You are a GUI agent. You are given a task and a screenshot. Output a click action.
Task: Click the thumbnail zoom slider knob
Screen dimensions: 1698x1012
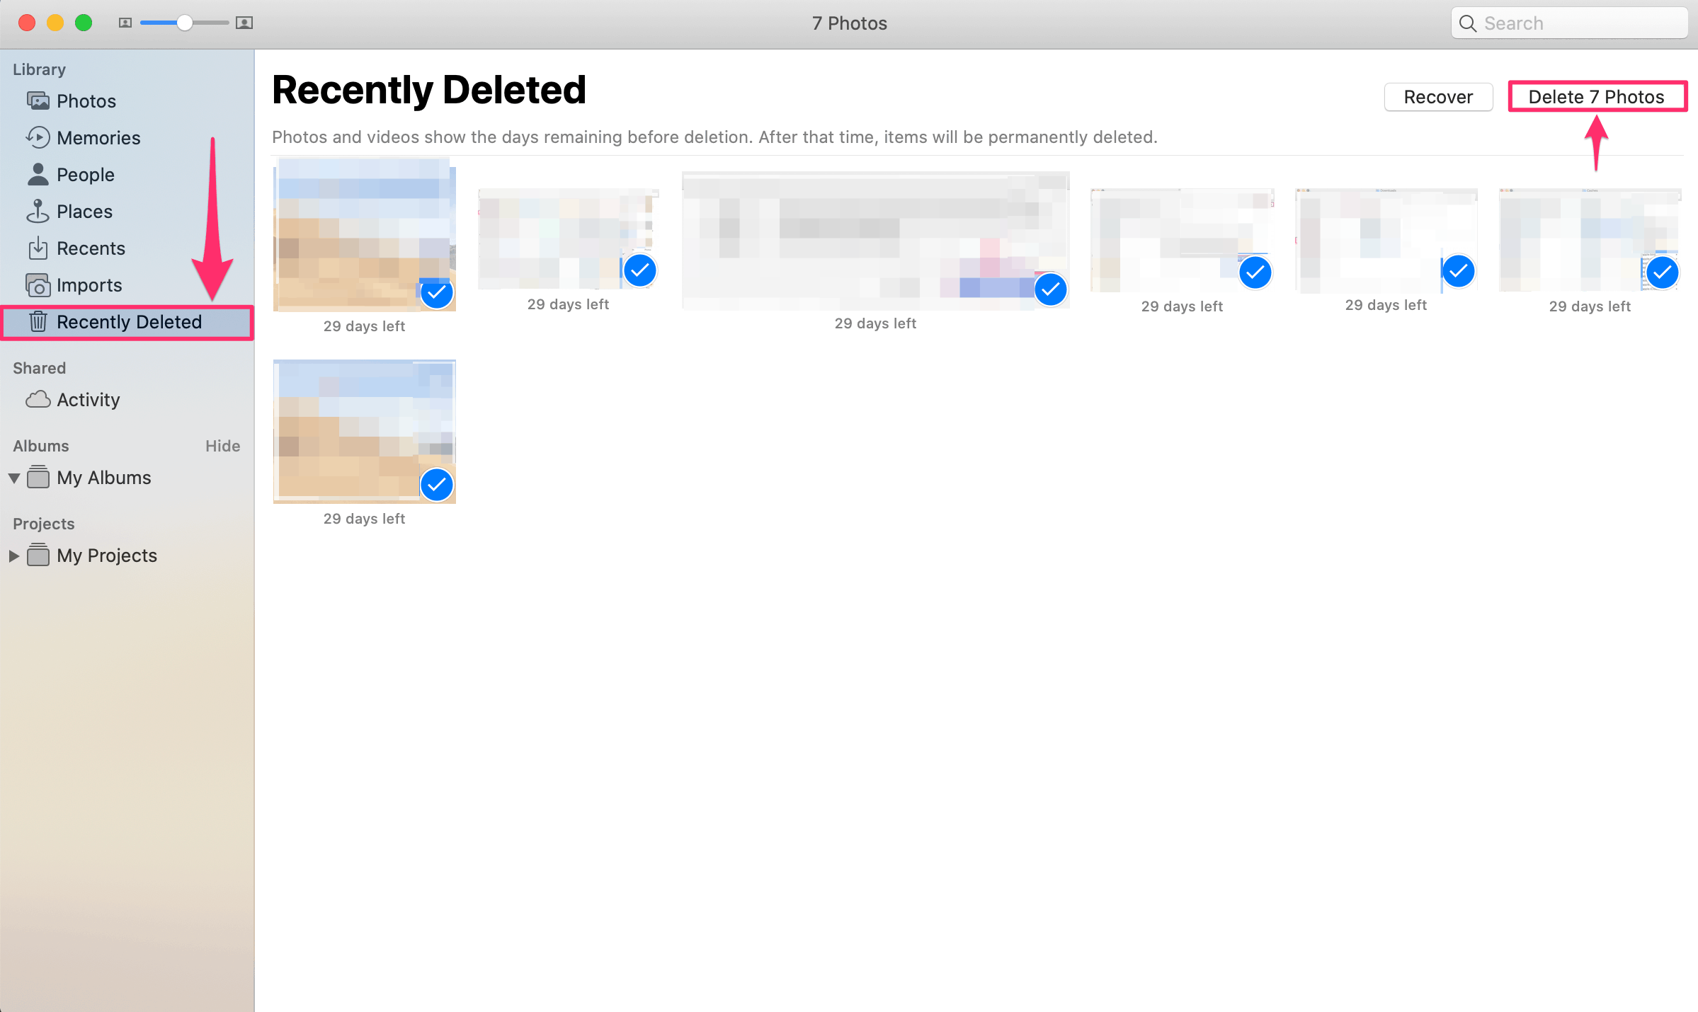(x=184, y=23)
